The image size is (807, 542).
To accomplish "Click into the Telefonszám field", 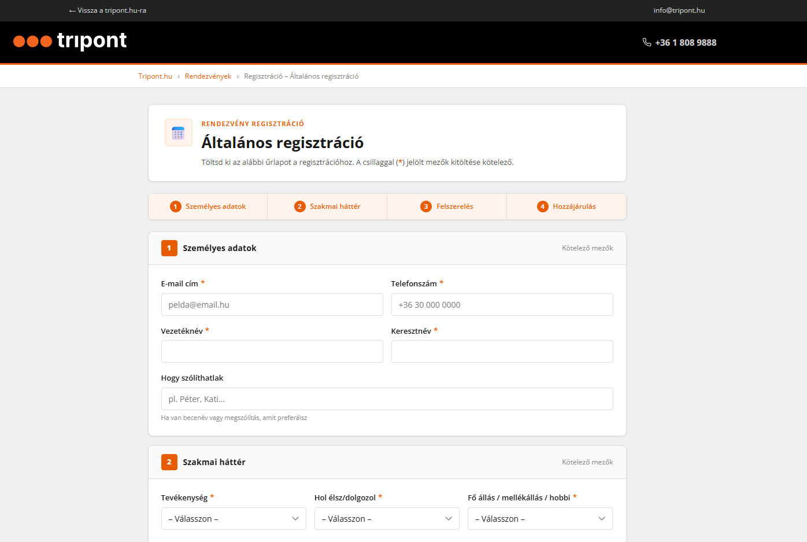I will click(x=502, y=305).
